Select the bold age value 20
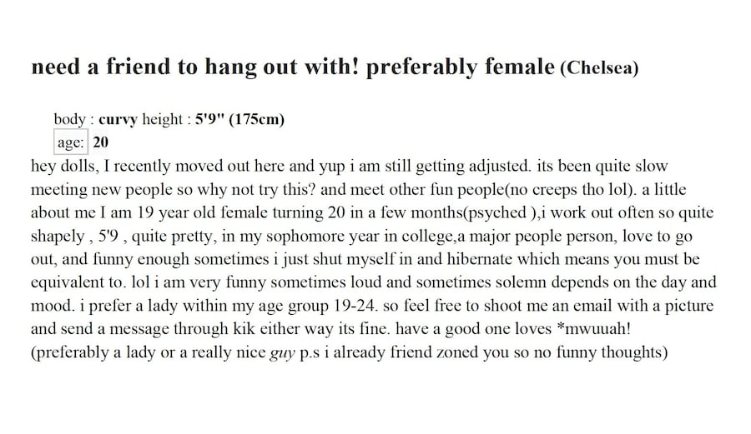 (101, 142)
